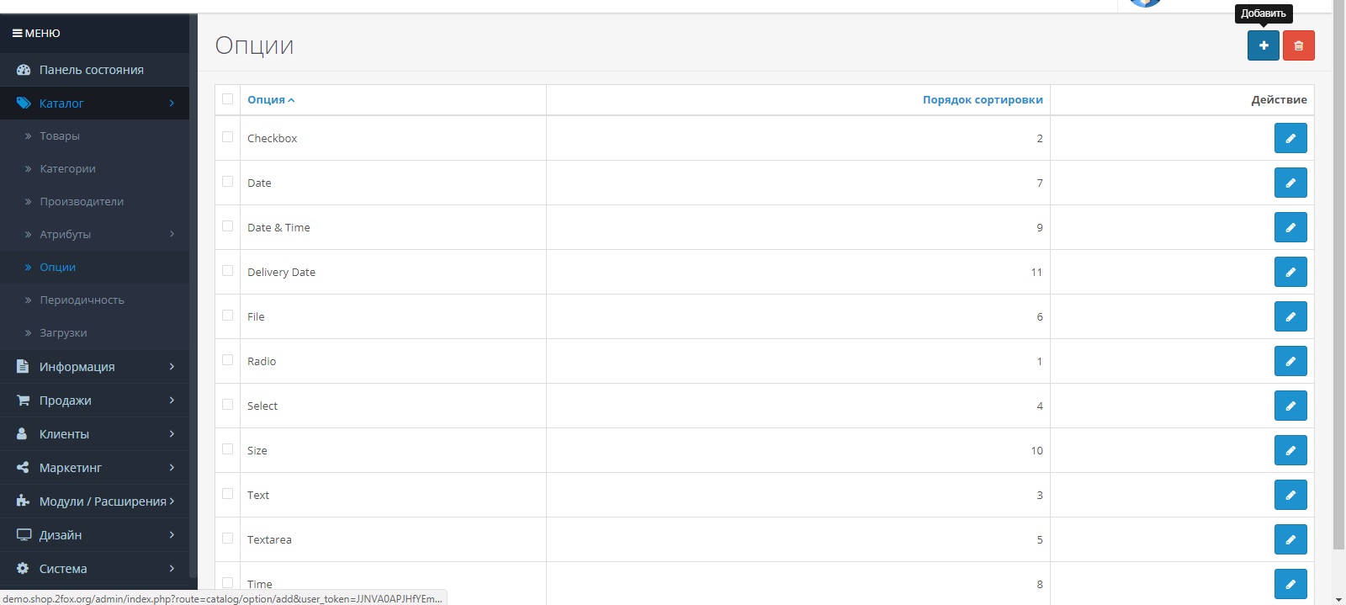1346x605 pixels.
Task: Tick the checkbox for the Date row
Action: tap(227, 182)
